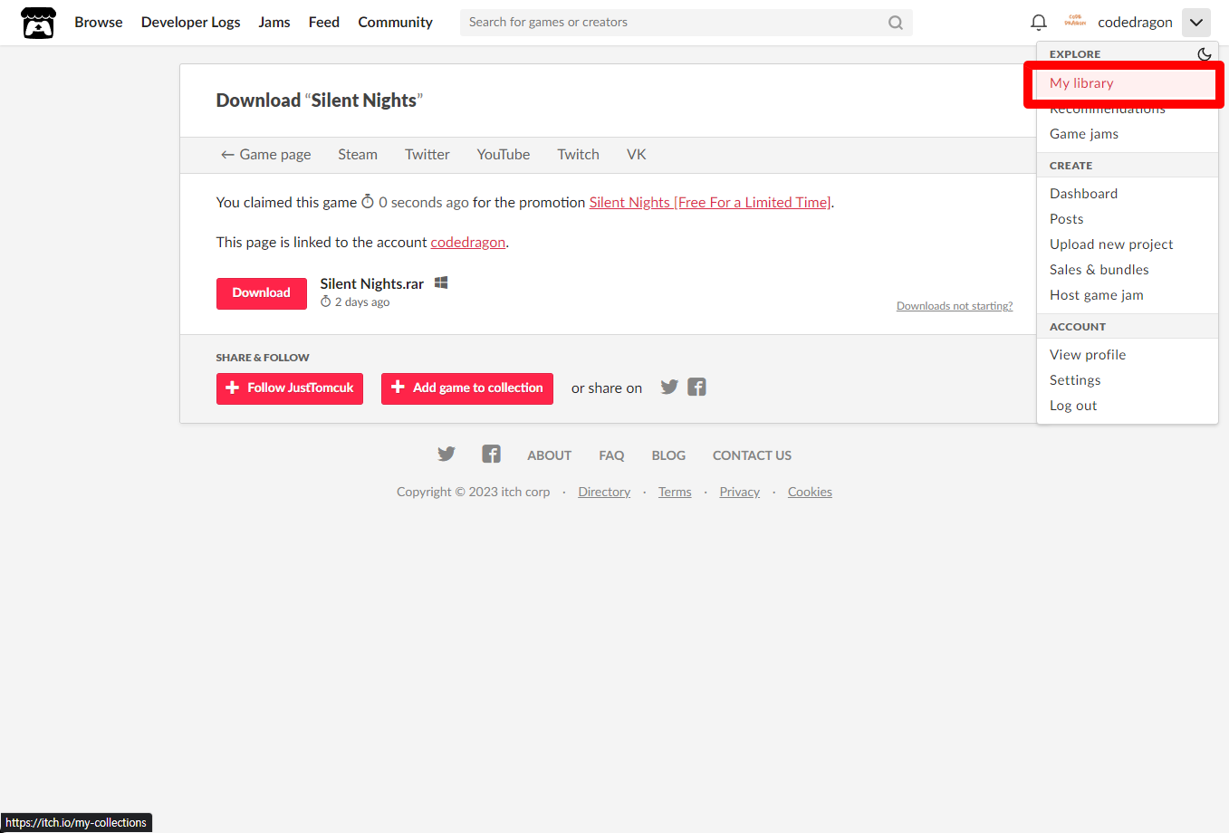Open Directory footer link

click(x=604, y=493)
